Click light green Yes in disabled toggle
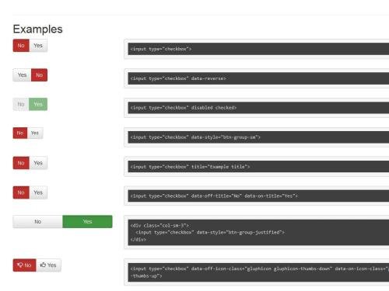389x291 pixels. (x=38, y=104)
